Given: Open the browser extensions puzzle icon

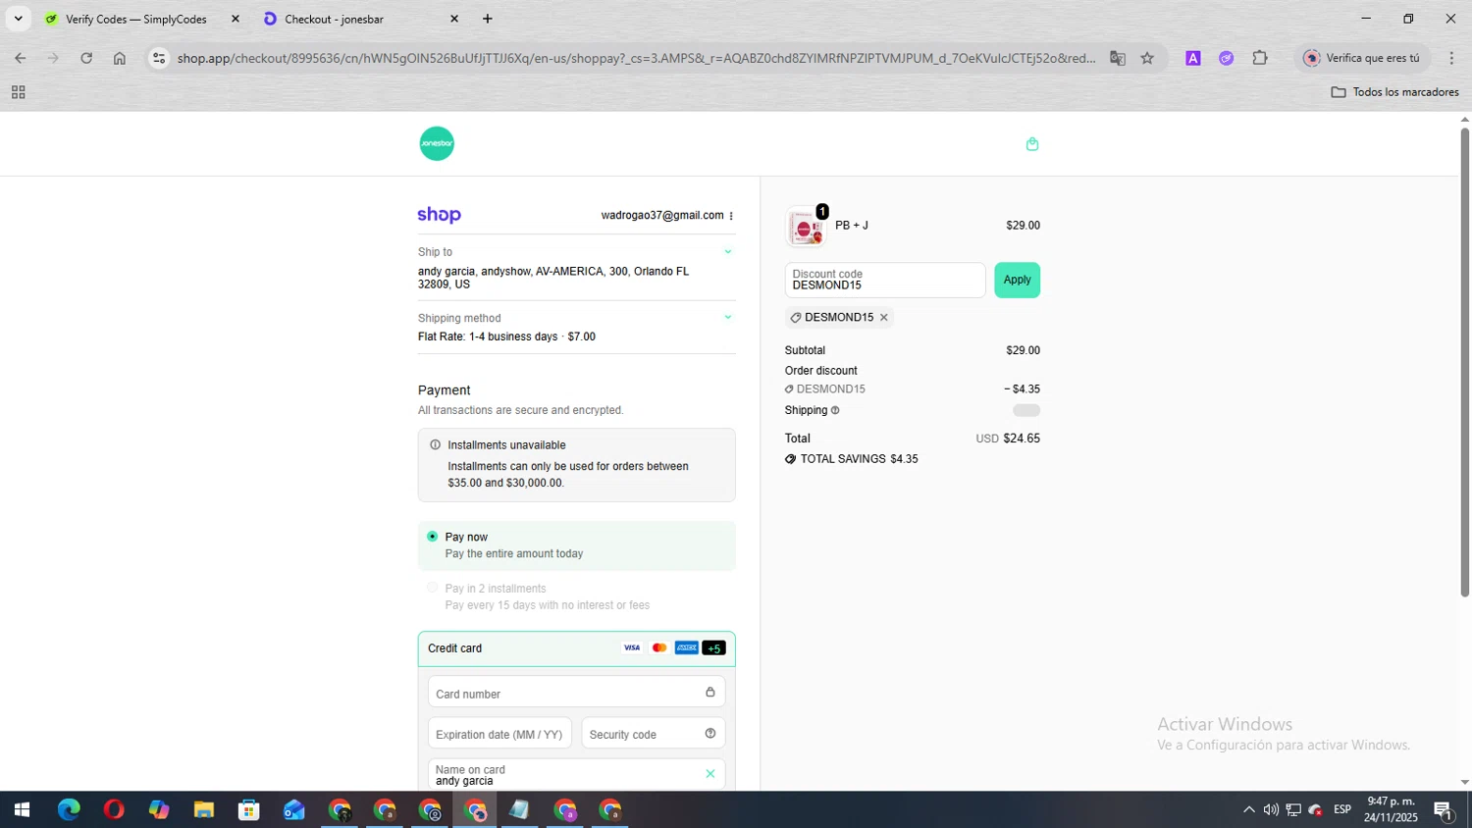Looking at the screenshot, I should pyautogui.click(x=1260, y=58).
